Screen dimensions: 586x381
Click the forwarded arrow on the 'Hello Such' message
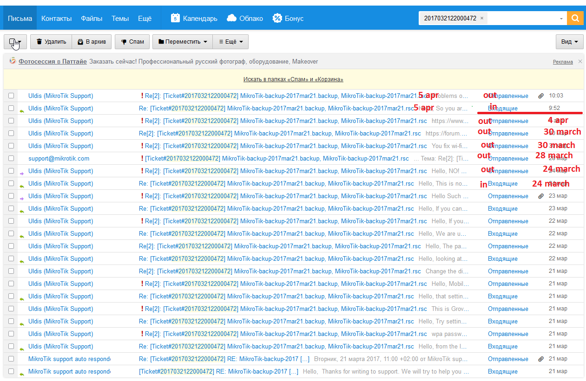click(x=21, y=198)
